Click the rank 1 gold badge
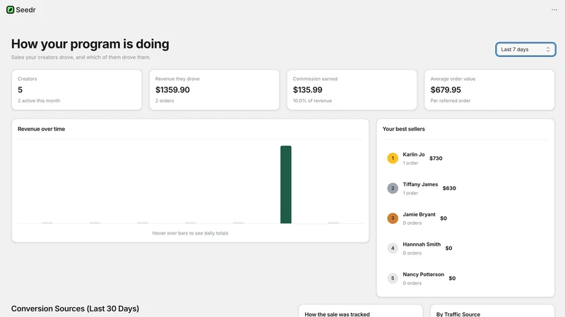The height and width of the screenshot is (317, 565). pos(393,158)
